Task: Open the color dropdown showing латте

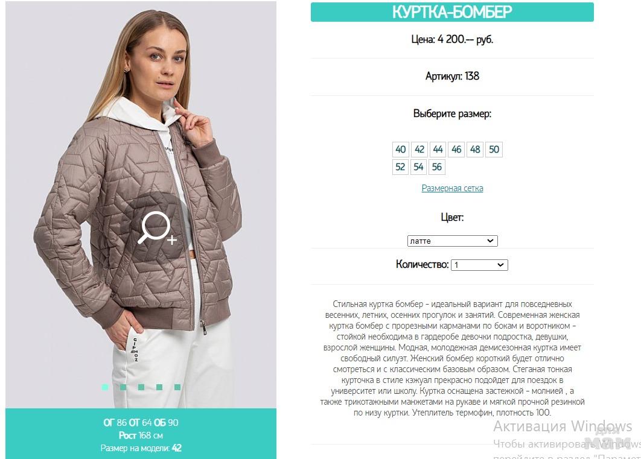Action: coord(452,241)
